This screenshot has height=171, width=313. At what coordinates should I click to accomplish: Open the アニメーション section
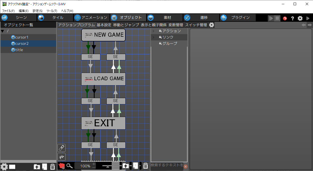tap(91, 18)
